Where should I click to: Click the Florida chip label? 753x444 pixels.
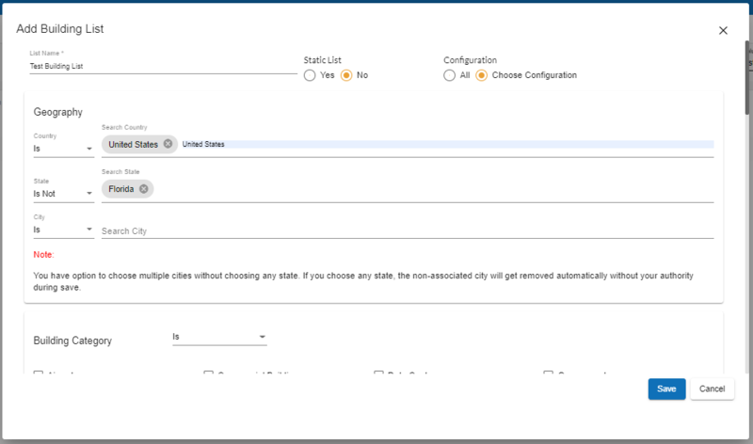(x=121, y=188)
